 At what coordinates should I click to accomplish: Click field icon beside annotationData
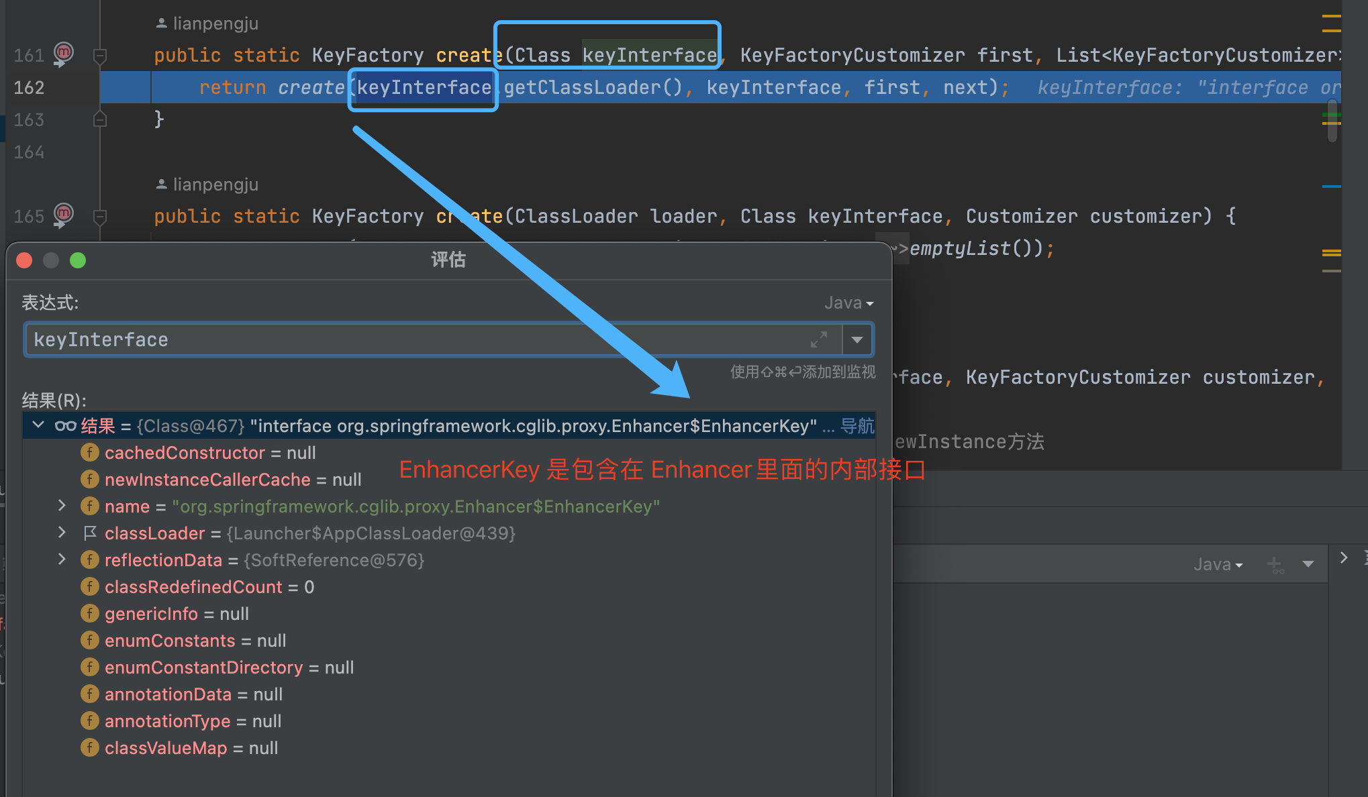click(90, 694)
